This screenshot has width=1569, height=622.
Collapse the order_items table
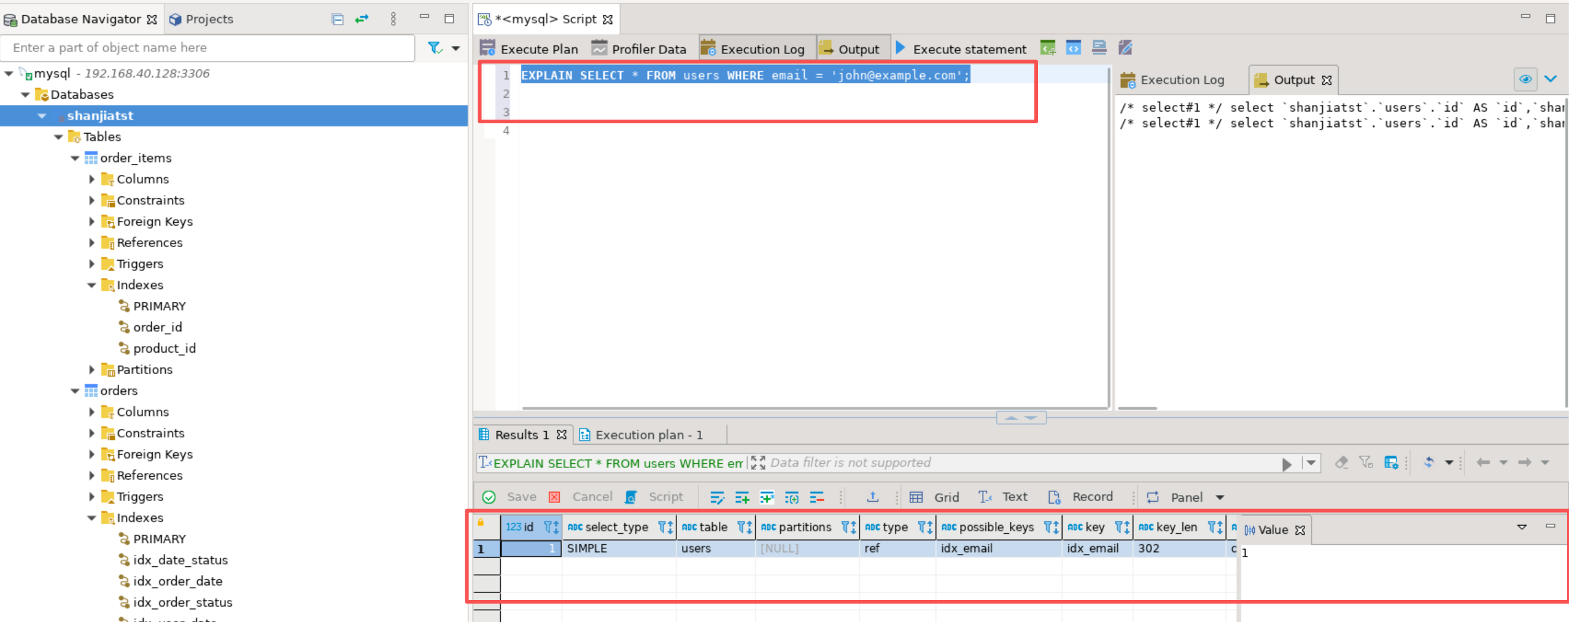75,158
